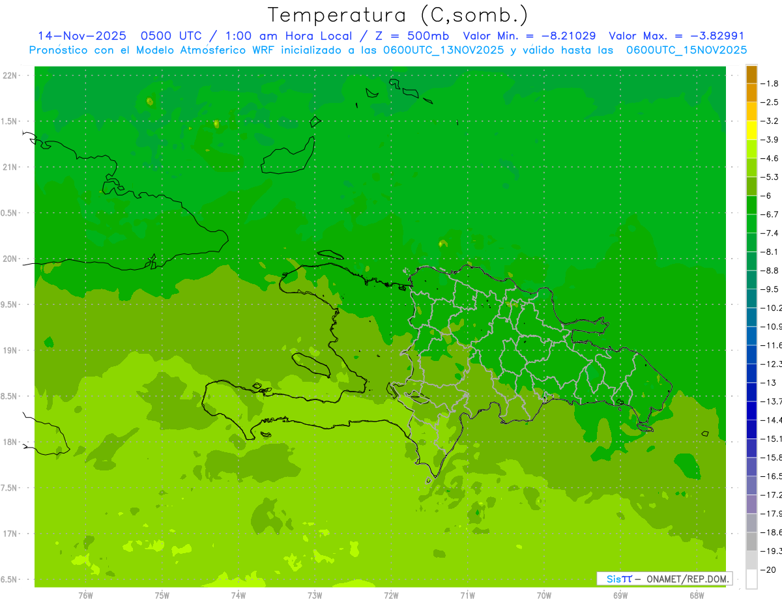Click the '-2.5' colorbar value

(x=771, y=102)
